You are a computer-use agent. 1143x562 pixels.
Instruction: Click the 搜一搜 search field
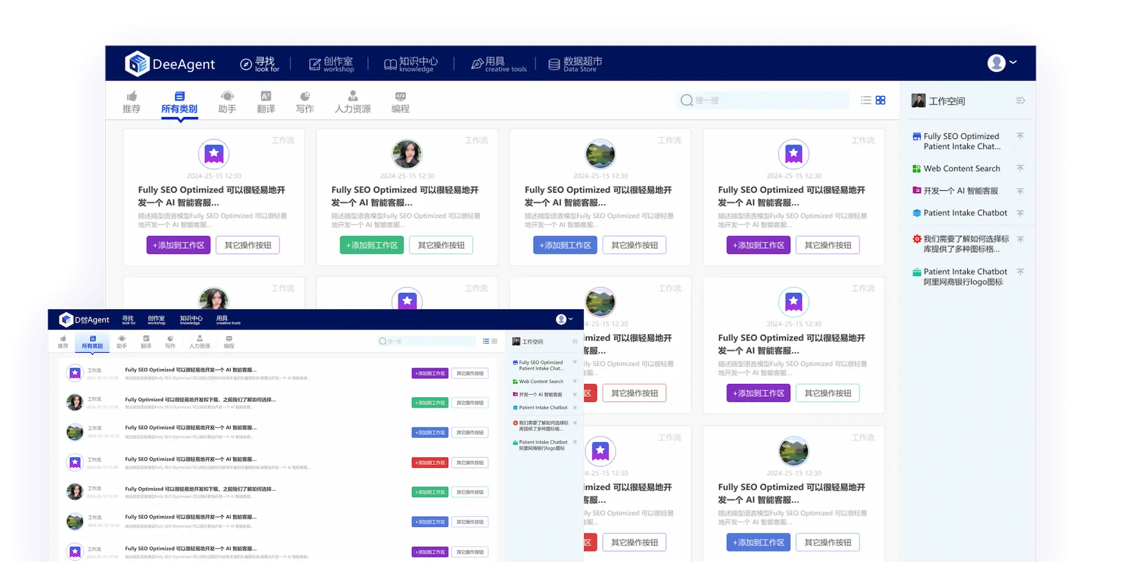(x=765, y=100)
